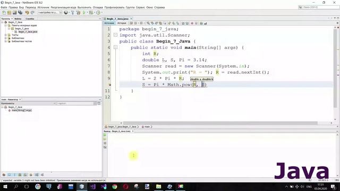This screenshot has width=340, height=191.
Task: Collapse the Begin_7_Java project root node
Action: coord(2,22)
